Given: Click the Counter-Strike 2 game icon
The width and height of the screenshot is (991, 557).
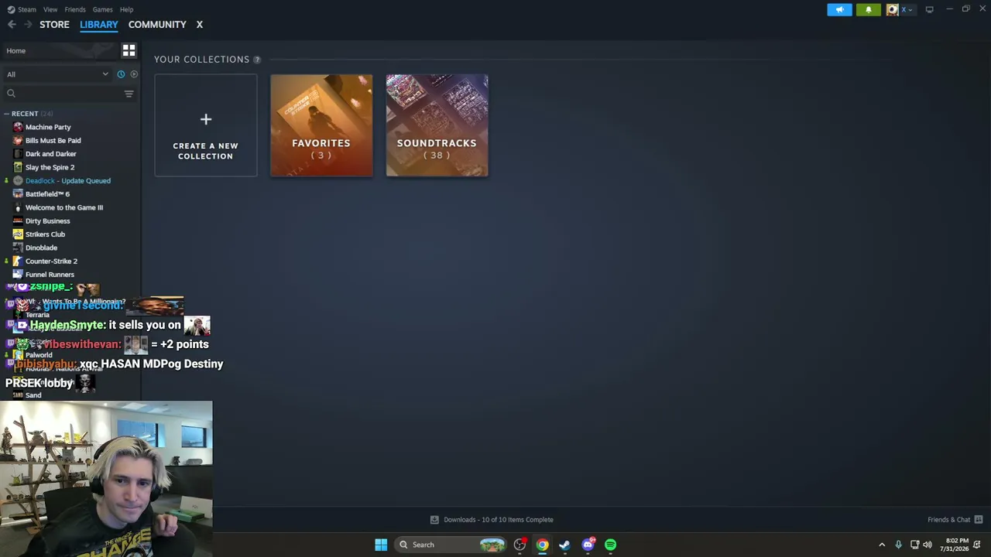Looking at the screenshot, I should tap(18, 261).
